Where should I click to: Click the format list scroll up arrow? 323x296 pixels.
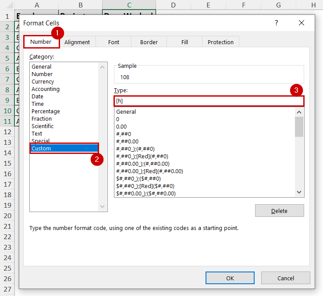299,112
